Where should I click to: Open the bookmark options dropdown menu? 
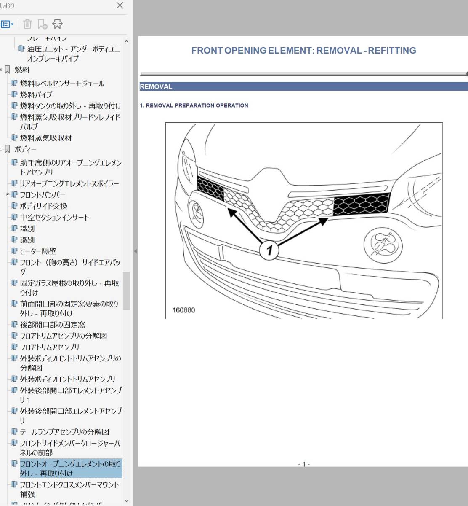7,24
